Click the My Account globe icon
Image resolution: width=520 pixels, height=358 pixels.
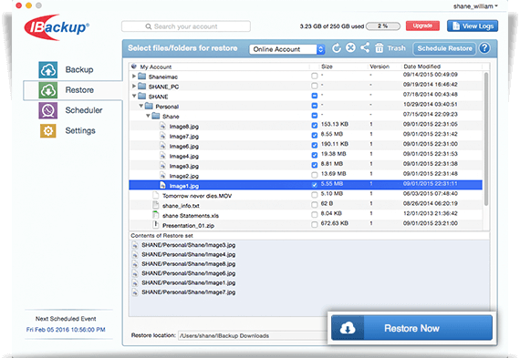click(134, 66)
